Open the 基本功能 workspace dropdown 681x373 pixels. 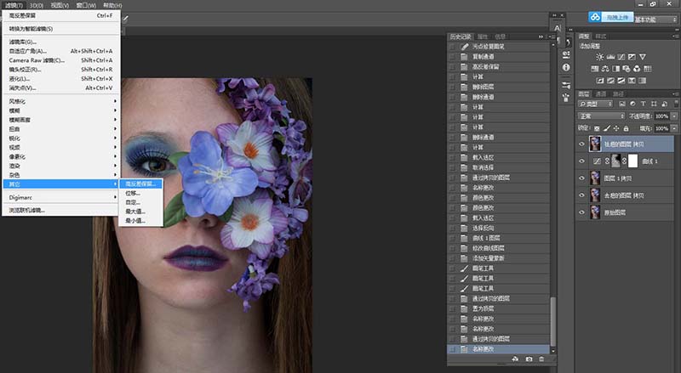[657, 18]
